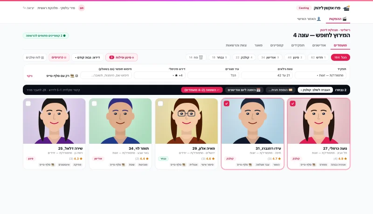Select the אודישנים sub-tab
Screen dimensions: 373x214
click(x=319, y=45)
